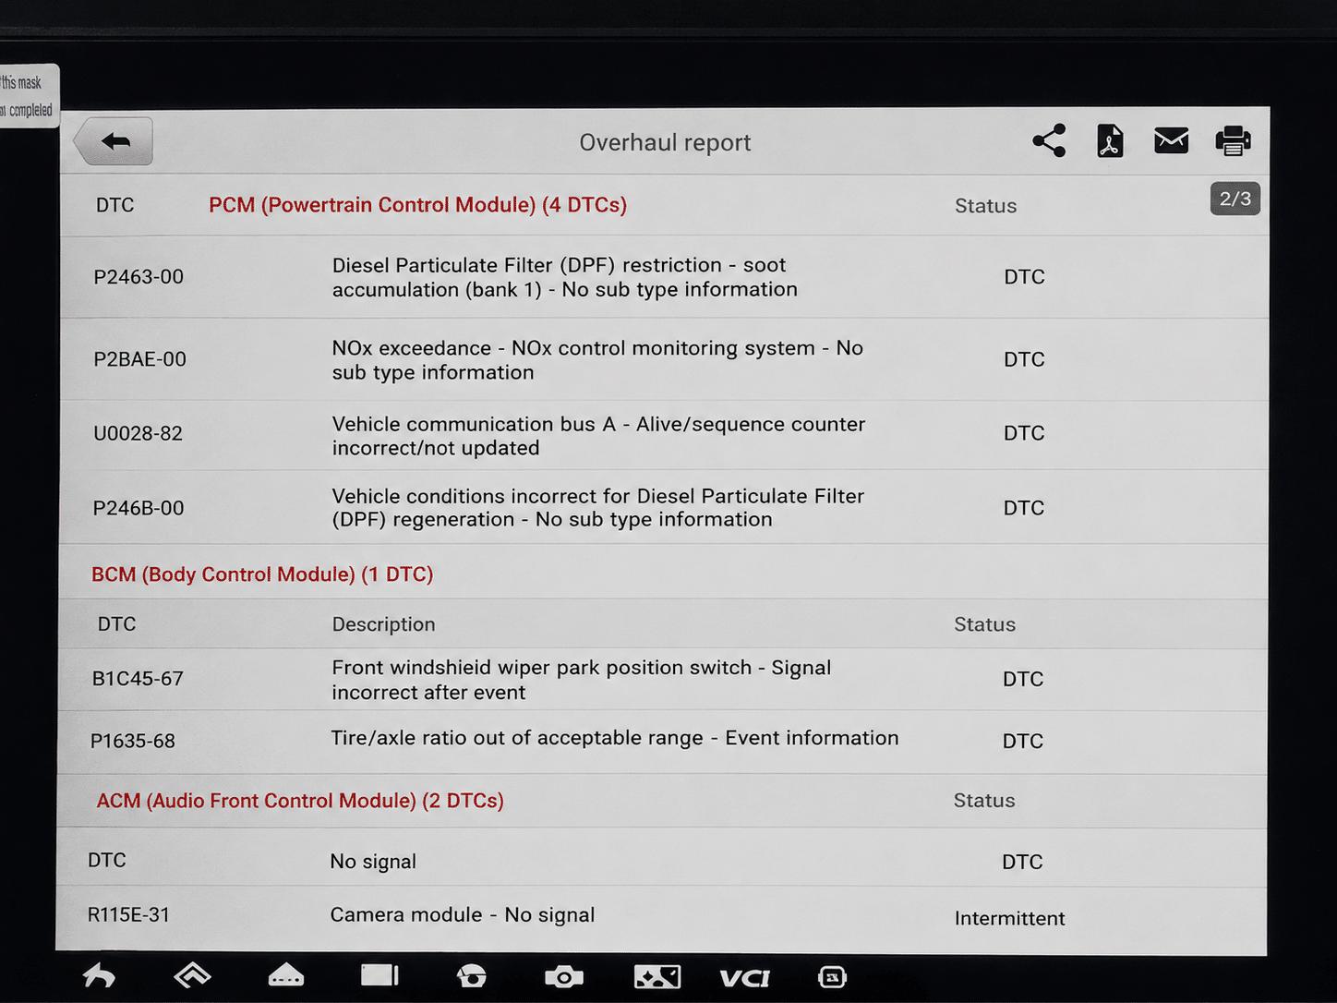Open the Camera module - No signal description
This screenshot has height=1003, width=1337.
click(463, 915)
